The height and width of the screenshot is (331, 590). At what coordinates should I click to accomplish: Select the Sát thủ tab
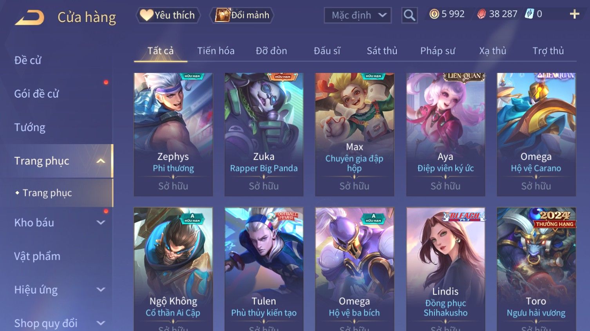point(382,51)
